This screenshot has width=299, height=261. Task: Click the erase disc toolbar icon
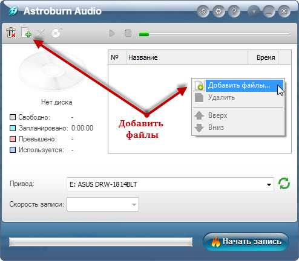[x=56, y=33]
